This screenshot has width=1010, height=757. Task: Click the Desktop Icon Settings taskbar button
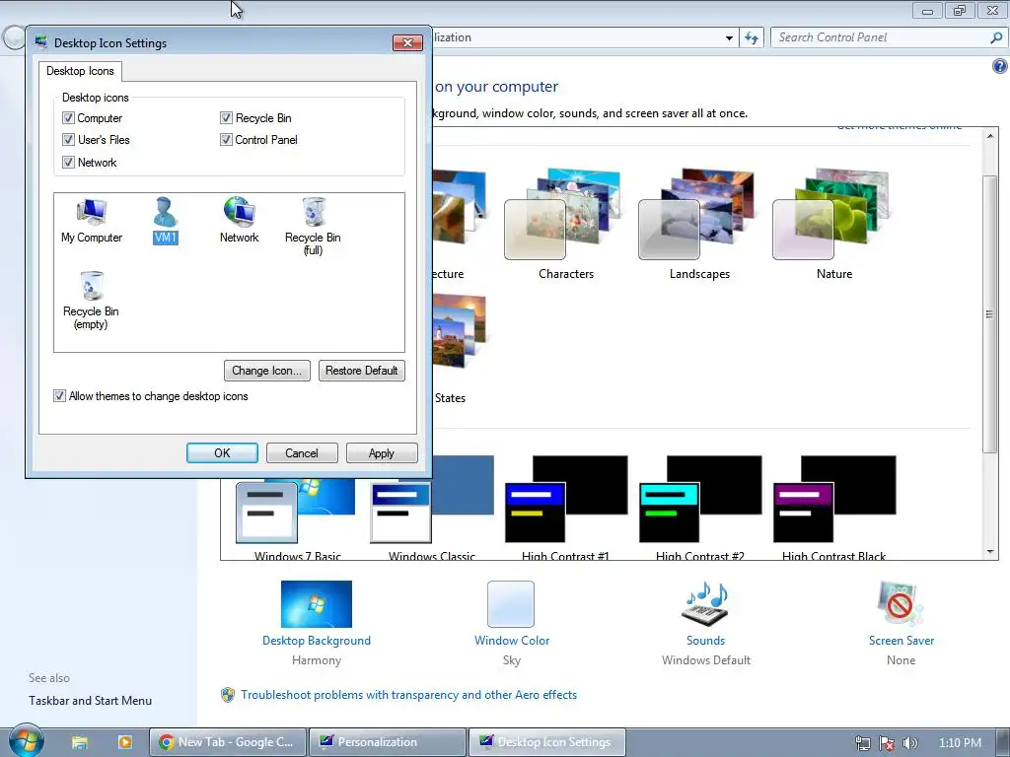pos(547,742)
